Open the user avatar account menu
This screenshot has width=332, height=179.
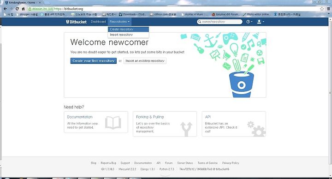[x=260, y=22]
